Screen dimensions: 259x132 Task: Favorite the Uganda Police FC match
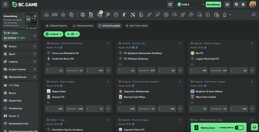(x=180, y=120)
